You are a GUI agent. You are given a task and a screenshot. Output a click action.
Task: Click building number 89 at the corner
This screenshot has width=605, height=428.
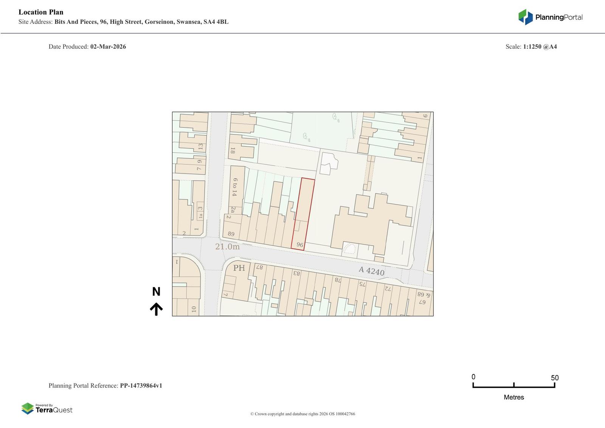[x=231, y=234]
